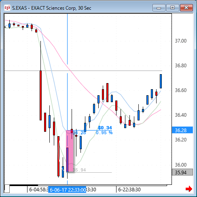Image resolution: width=197 pixels, height=197 pixels.
Task: Click the 6-04:58 time axis label
Action: [38, 190]
